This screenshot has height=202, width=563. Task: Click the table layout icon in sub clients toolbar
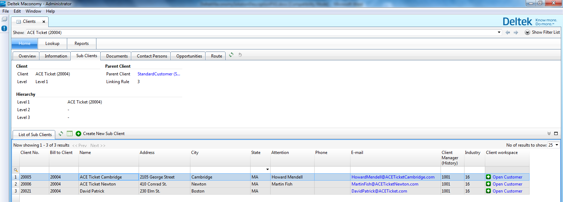point(70,134)
